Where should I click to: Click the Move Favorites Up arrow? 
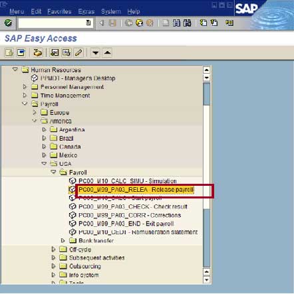107,52
